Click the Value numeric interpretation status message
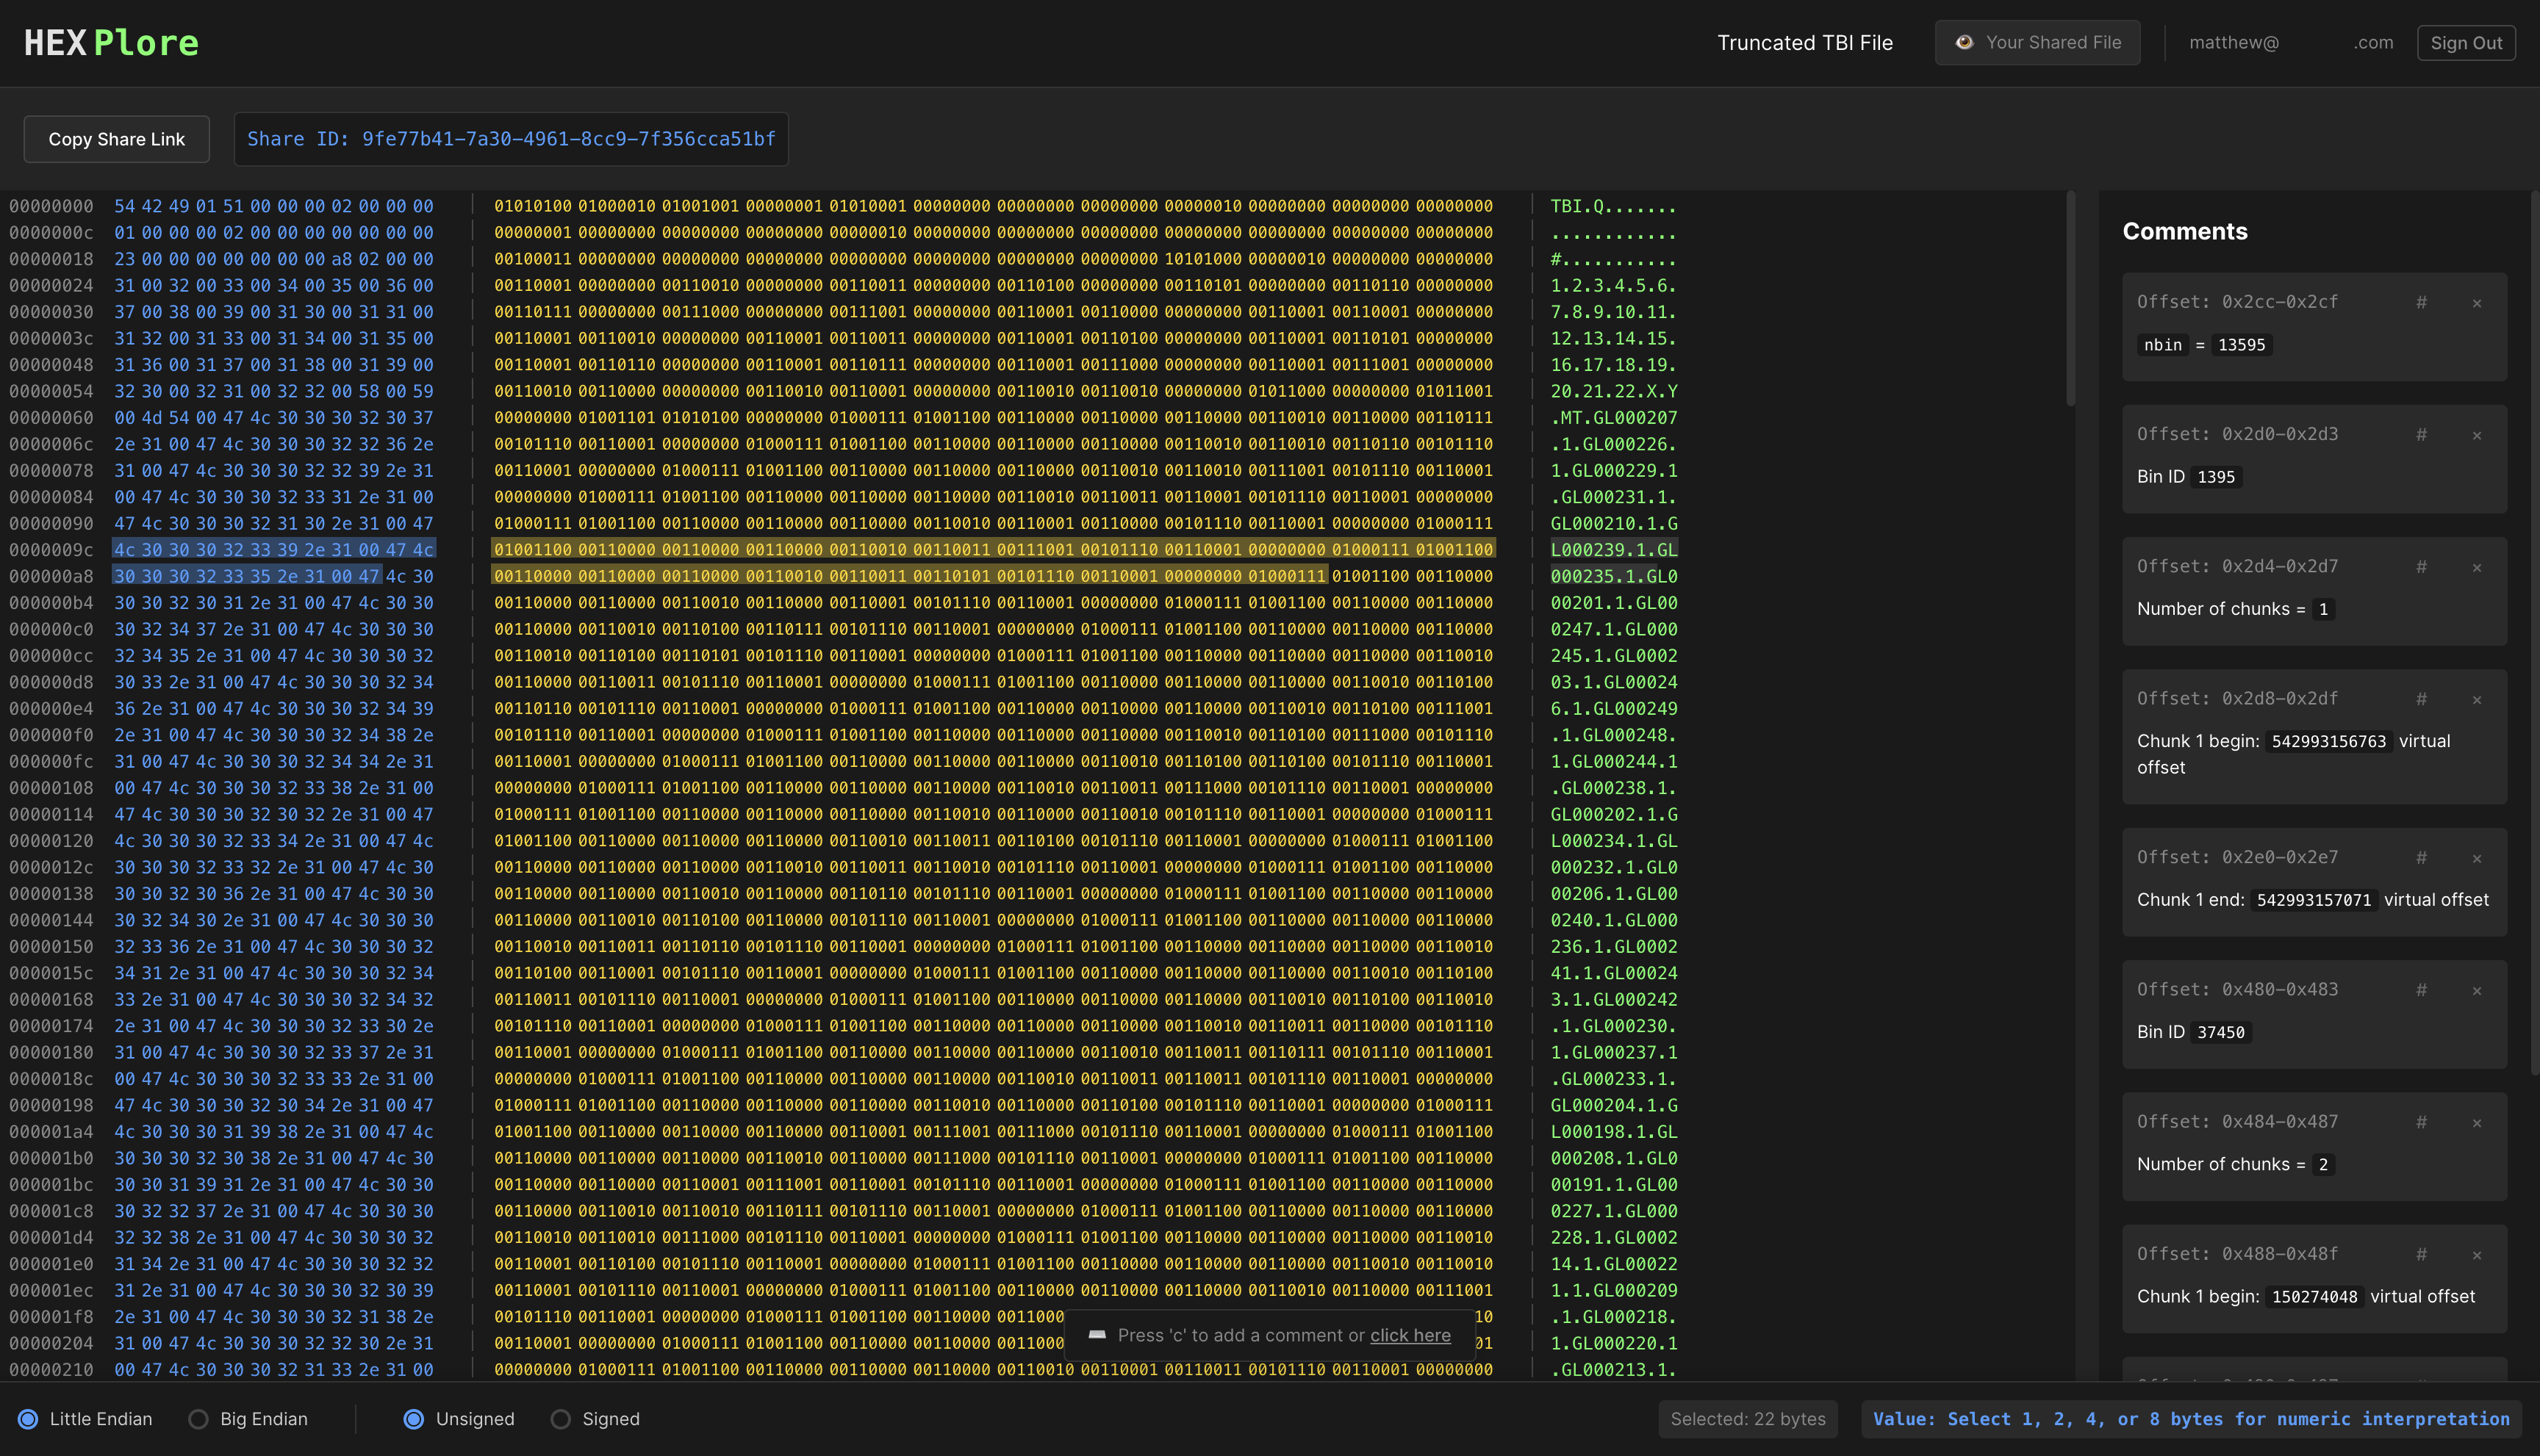This screenshot has height=1456, width=2540. tap(2190, 1419)
